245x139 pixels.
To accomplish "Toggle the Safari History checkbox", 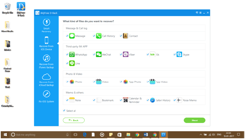I will (x=148, y=100).
